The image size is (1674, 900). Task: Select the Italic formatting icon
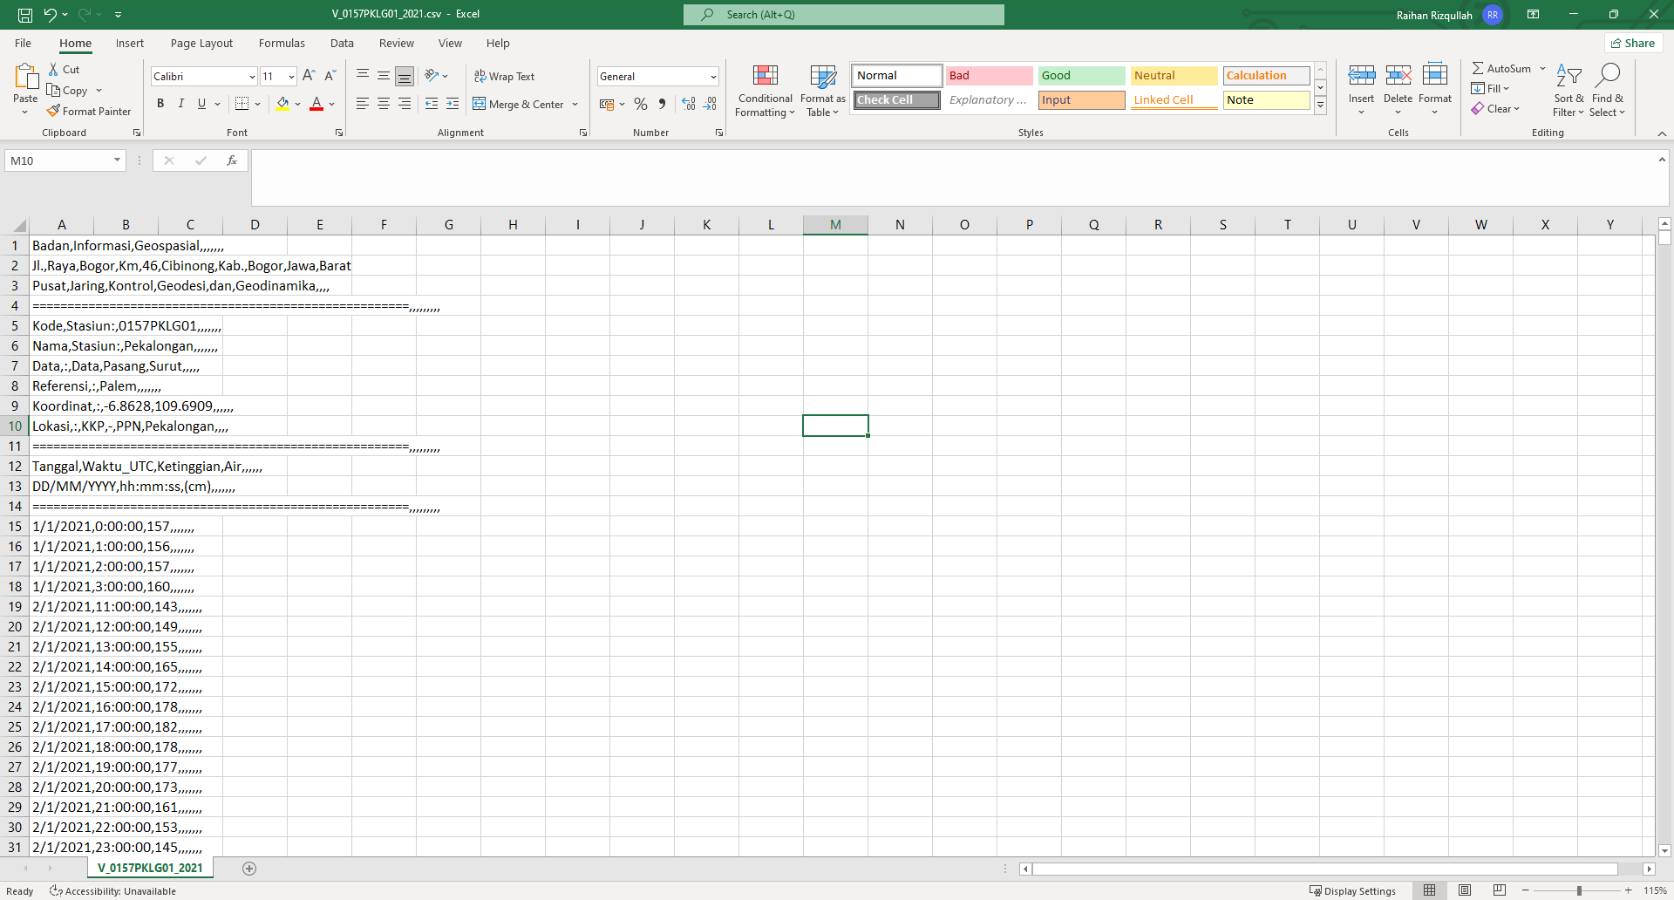click(180, 103)
